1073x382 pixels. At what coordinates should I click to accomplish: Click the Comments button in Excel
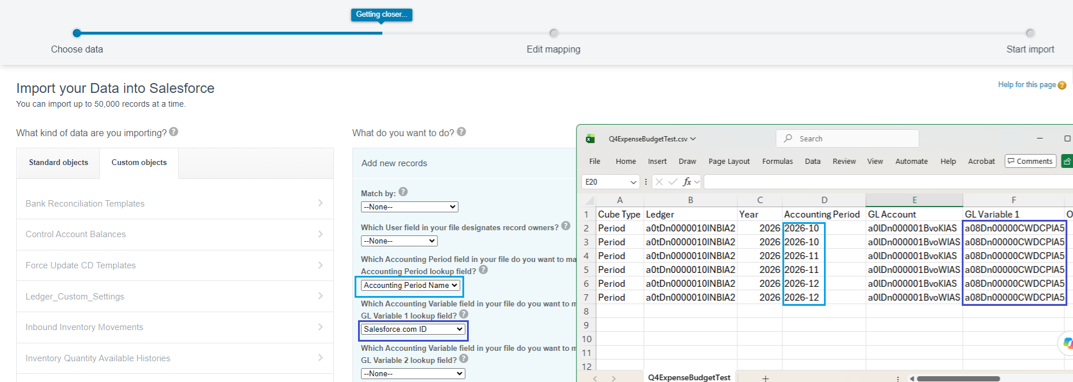(x=1030, y=162)
